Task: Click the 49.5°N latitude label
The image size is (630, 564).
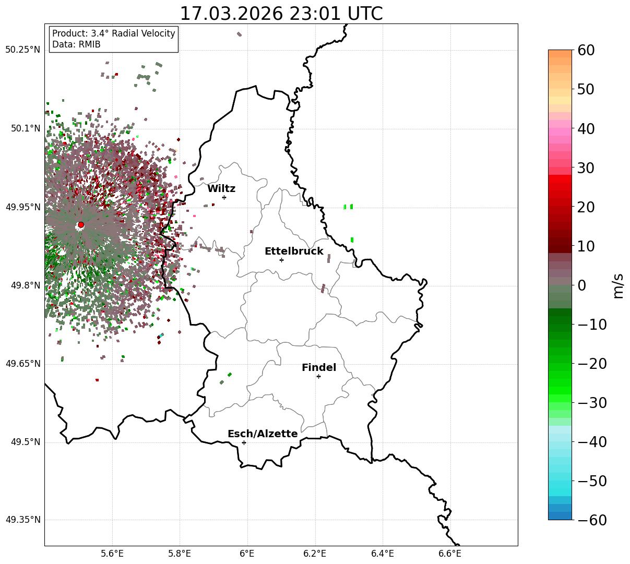Action: [25, 442]
